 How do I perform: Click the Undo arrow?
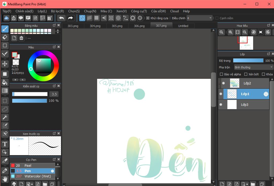(x=62, y=18)
